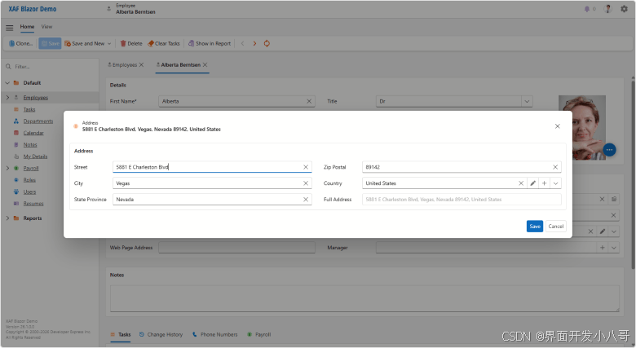Clear the Street field text
This screenshot has height=348, width=636.
point(306,167)
